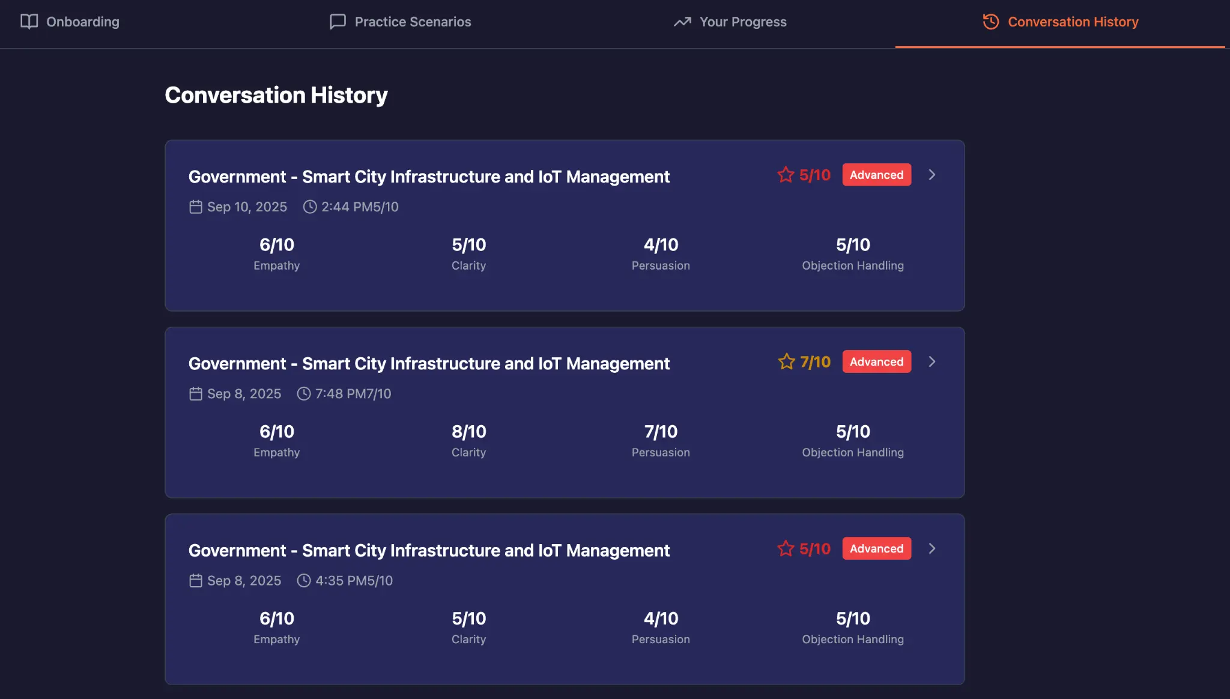Screen dimensions: 1230x699
Task: Click the Empathy 6/10 score on the top card
Action: coord(276,252)
